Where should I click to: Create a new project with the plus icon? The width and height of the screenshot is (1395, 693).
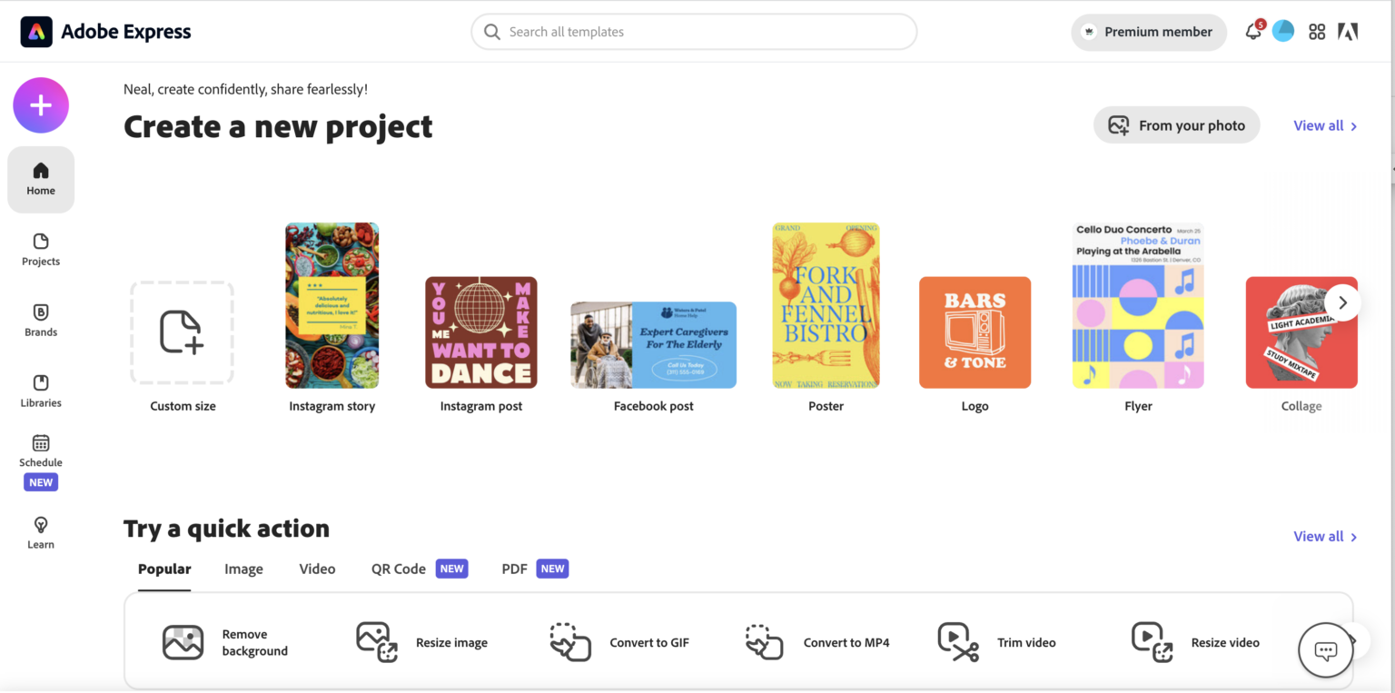tap(40, 104)
